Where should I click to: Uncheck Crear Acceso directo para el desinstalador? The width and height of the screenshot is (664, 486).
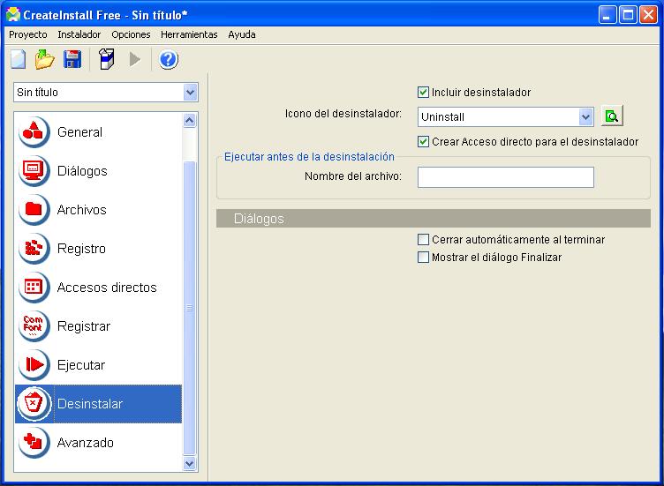pos(423,142)
